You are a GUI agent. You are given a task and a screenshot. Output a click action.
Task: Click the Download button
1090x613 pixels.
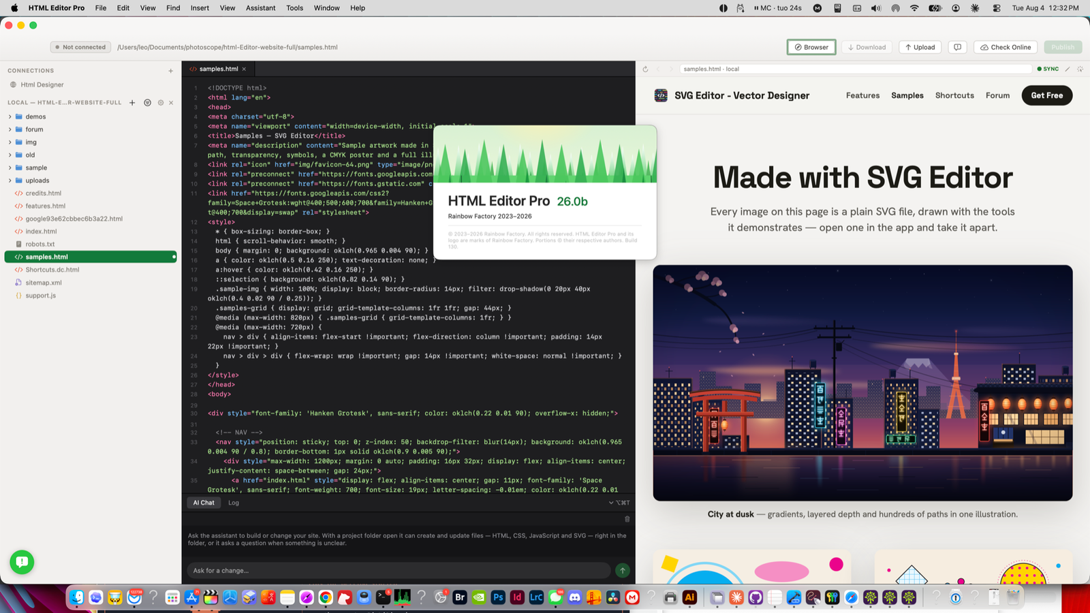867,47
